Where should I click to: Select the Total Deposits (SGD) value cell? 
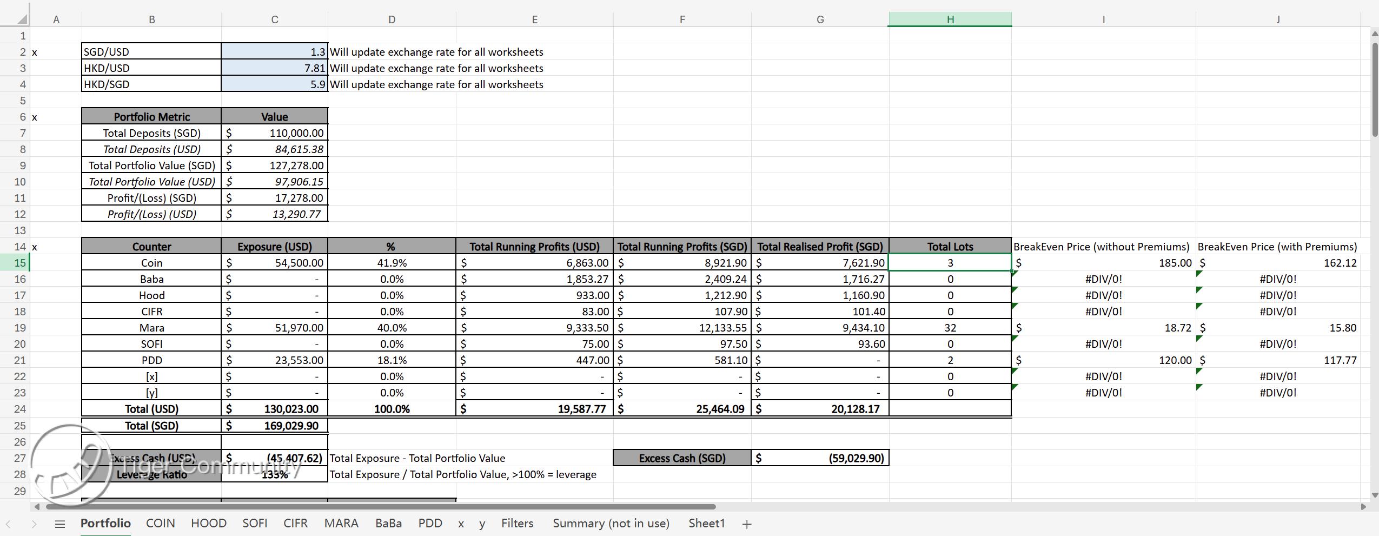coord(274,133)
